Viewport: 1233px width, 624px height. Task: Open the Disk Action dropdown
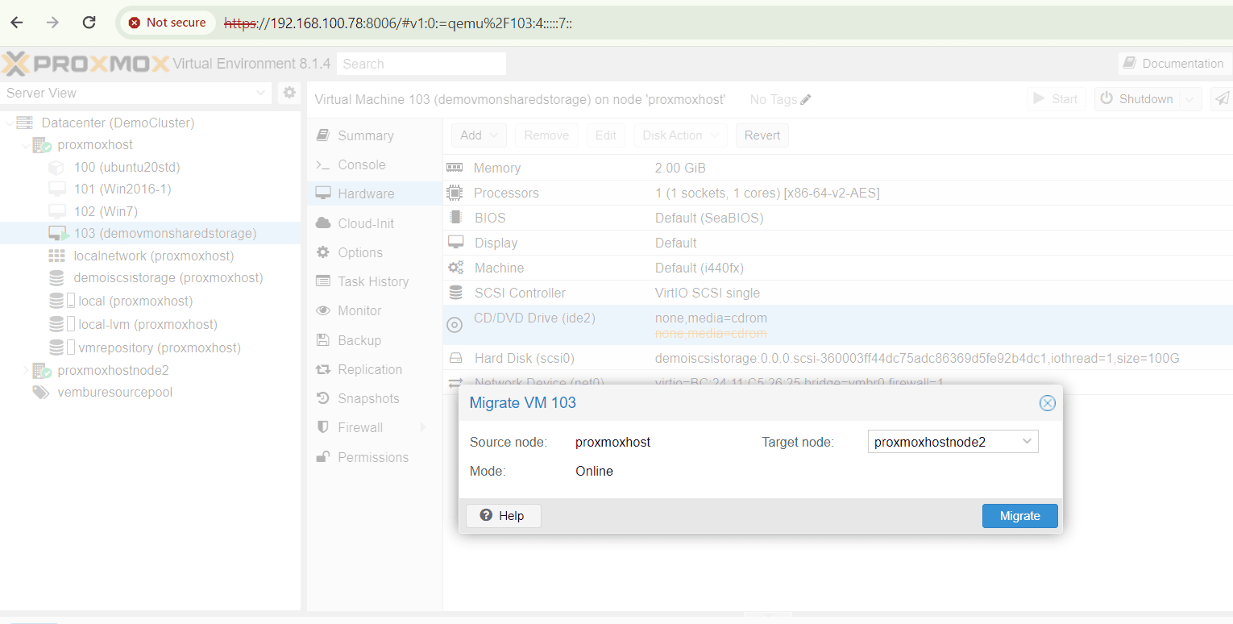tap(681, 135)
